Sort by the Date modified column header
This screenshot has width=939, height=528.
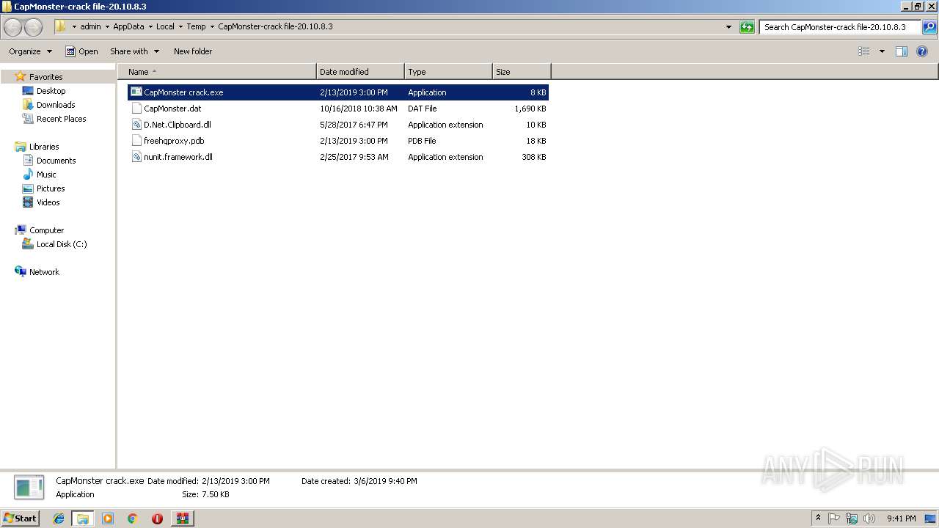360,72
